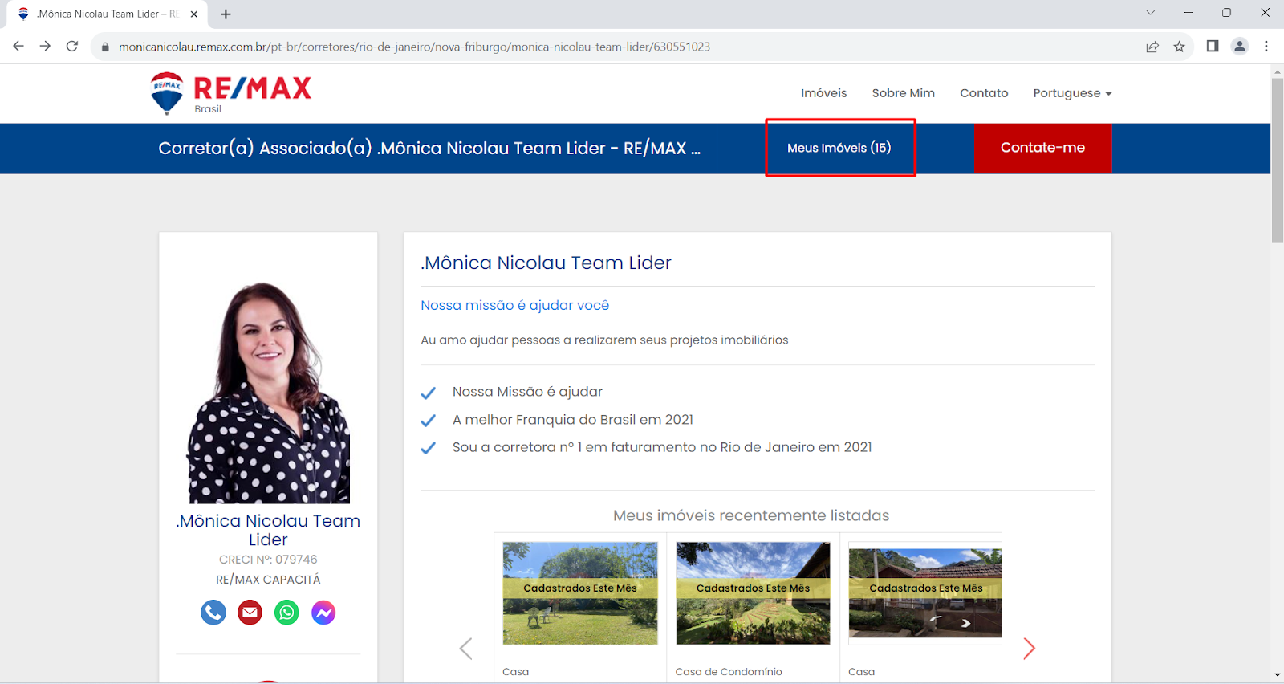The image size is (1284, 684).
Task: Click 'Meus imóveis recentemente listadas' heading
Action: point(751,515)
